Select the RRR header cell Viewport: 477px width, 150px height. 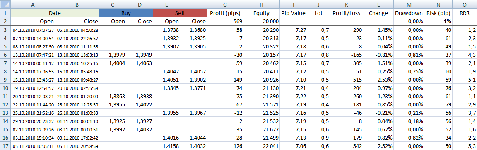pos(465,13)
